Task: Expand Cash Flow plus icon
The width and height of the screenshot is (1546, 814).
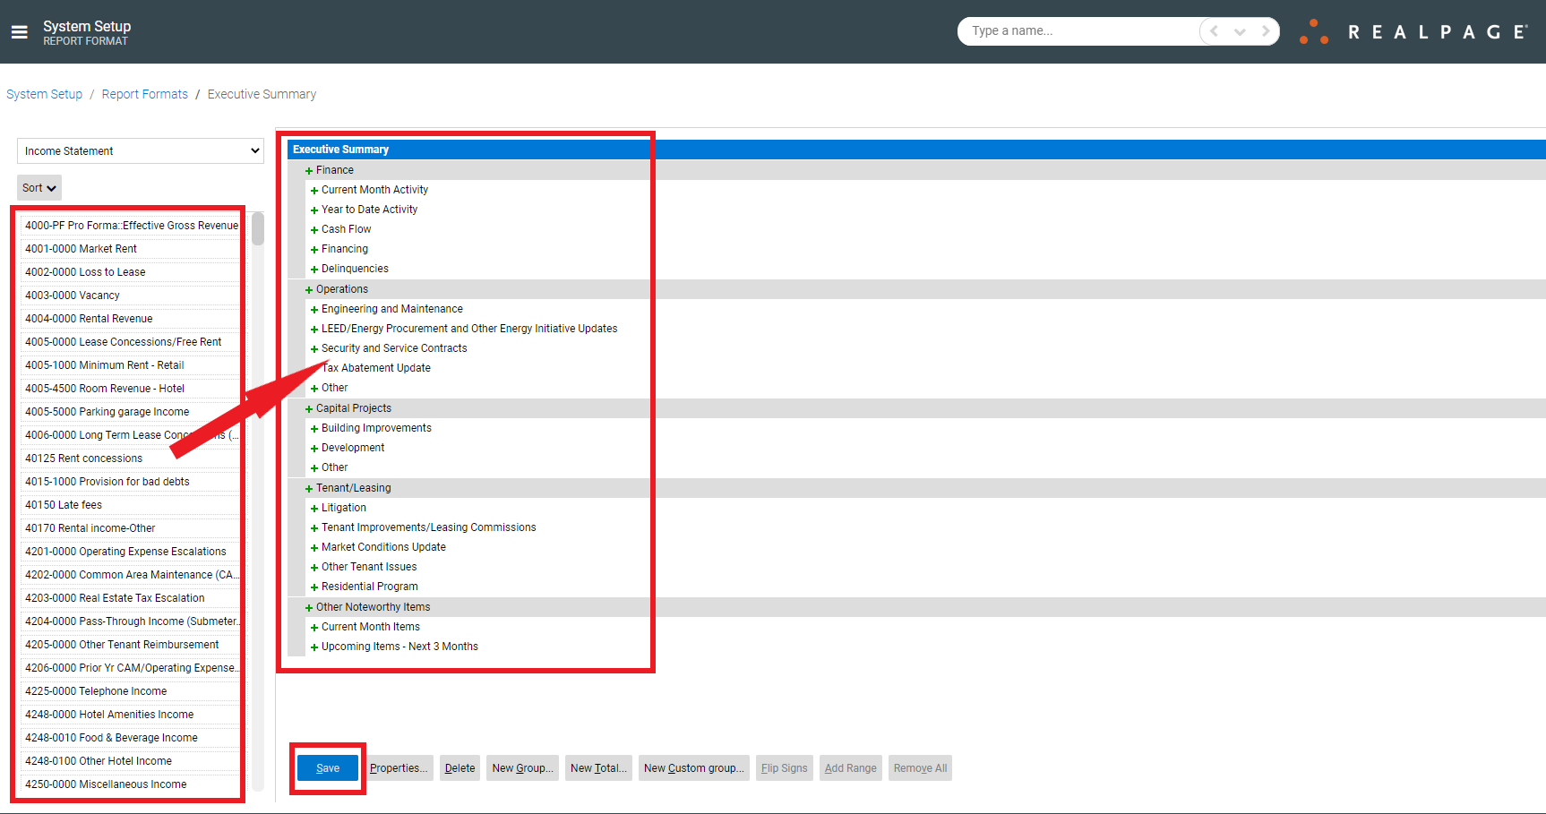Action: (314, 230)
